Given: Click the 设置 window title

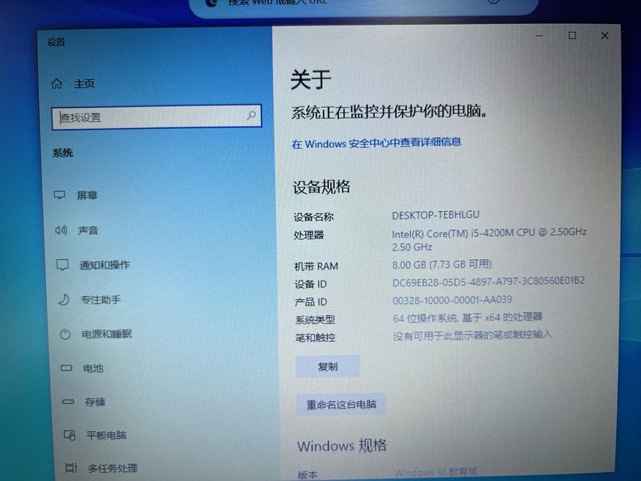Looking at the screenshot, I should tap(56, 42).
